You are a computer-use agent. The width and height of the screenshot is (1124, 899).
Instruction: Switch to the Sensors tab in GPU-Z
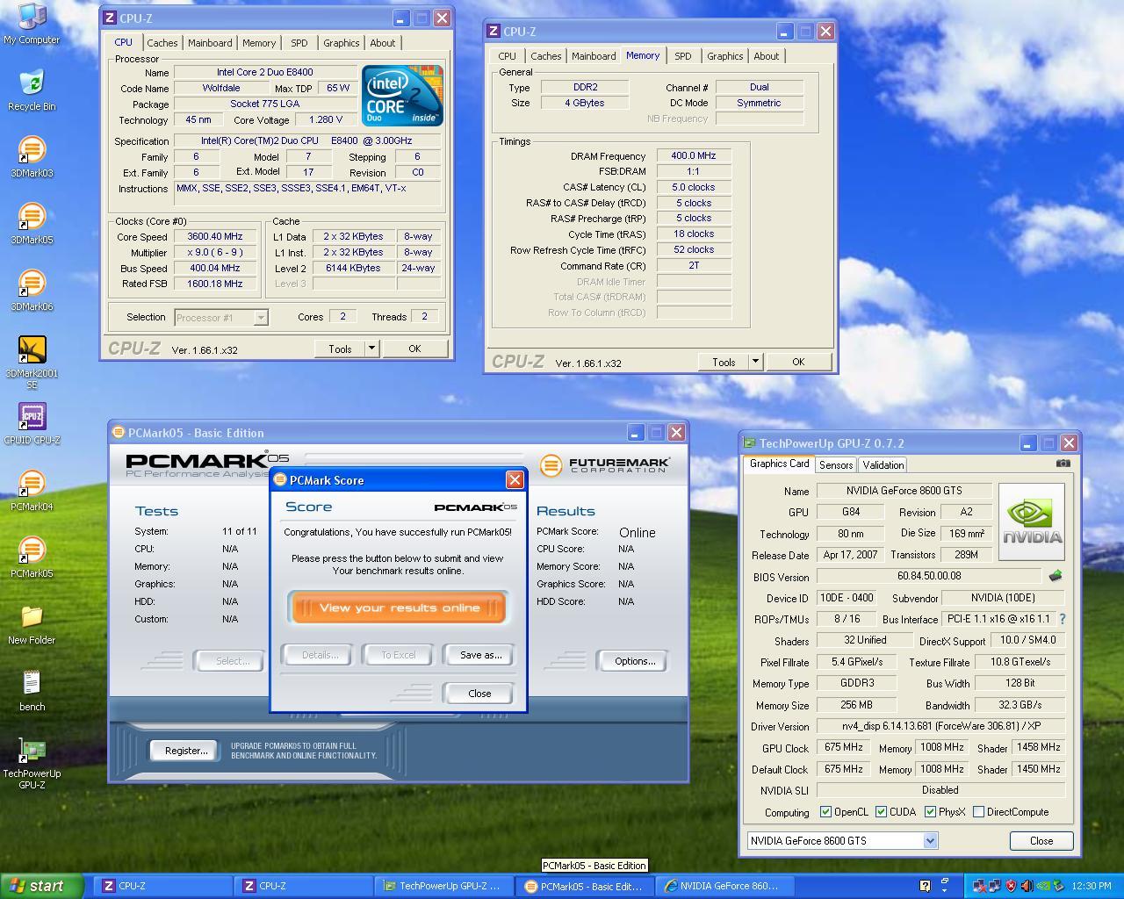coord(836,465)
